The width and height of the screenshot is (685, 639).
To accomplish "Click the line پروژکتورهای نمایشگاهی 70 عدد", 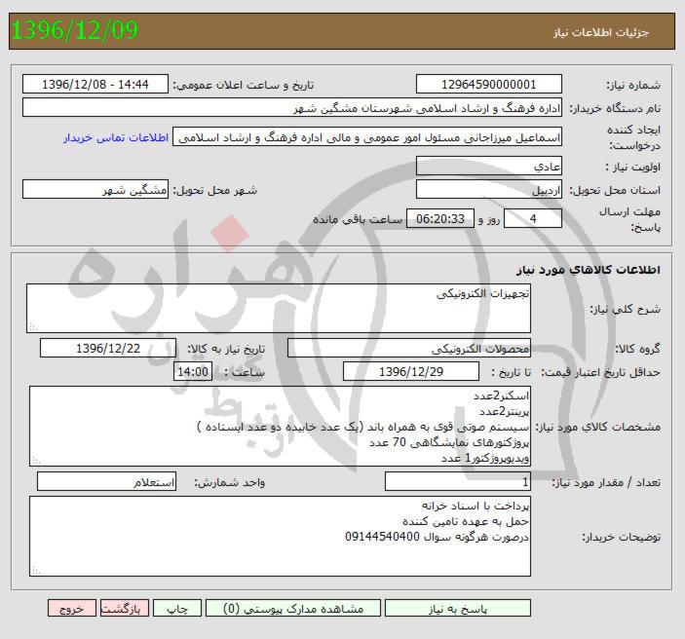I will pyautogui.click(x=449, y=442).
